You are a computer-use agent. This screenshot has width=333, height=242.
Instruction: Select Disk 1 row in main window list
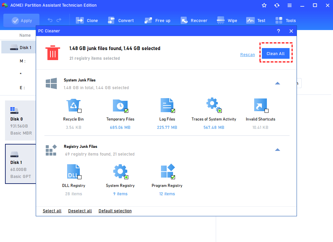point(19,47)
